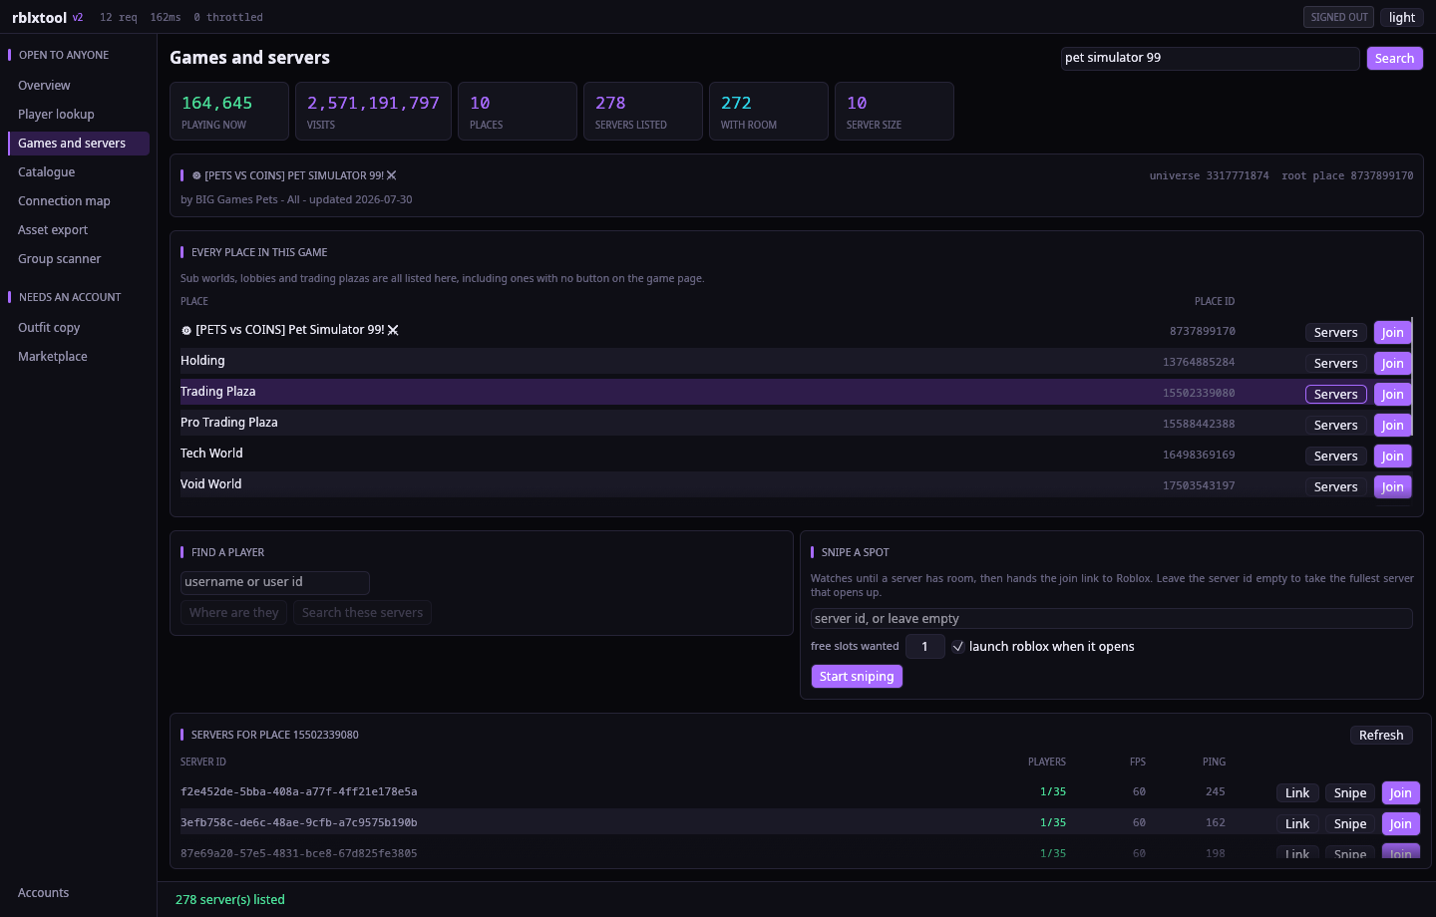Click the 162ms latency readout in header

(x=166, y=17)
